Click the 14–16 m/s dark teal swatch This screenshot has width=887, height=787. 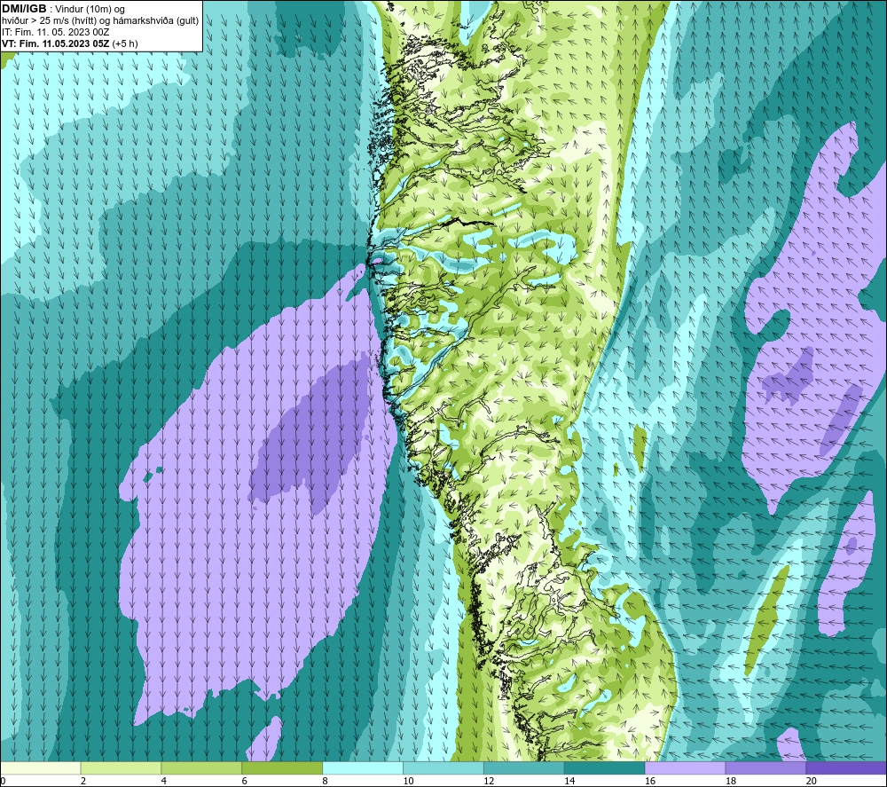(604, 768)
